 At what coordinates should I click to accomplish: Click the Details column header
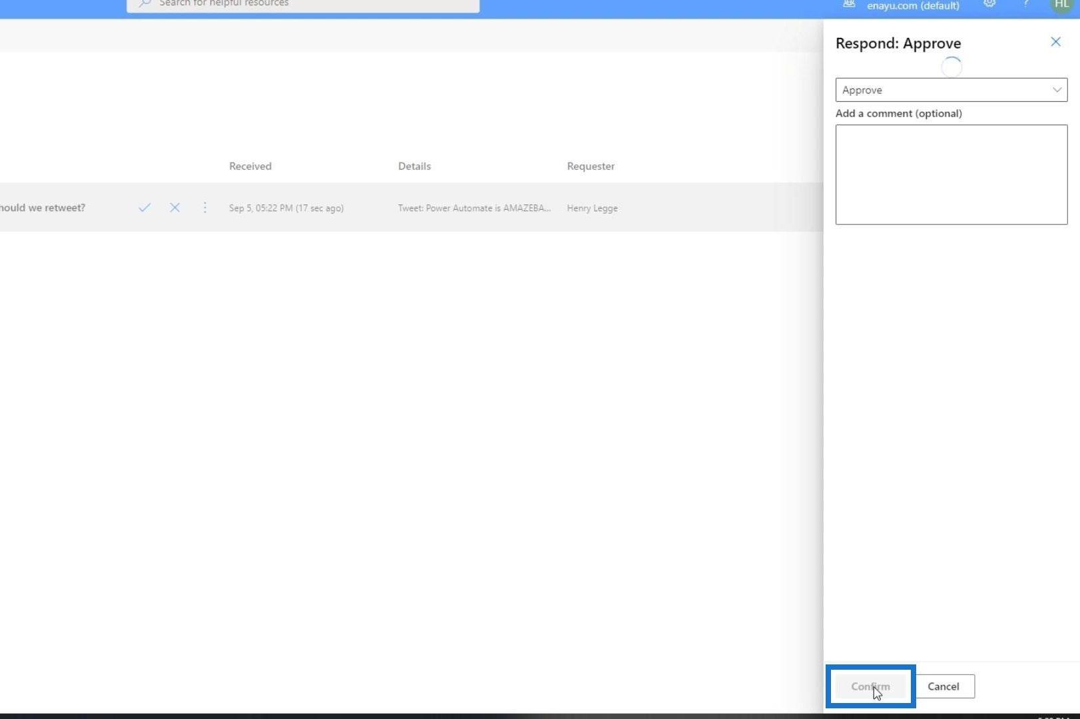[414, 166]
